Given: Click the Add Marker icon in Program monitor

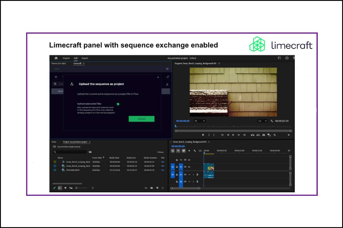Looking at the screenshot, I should coord(203,135).
